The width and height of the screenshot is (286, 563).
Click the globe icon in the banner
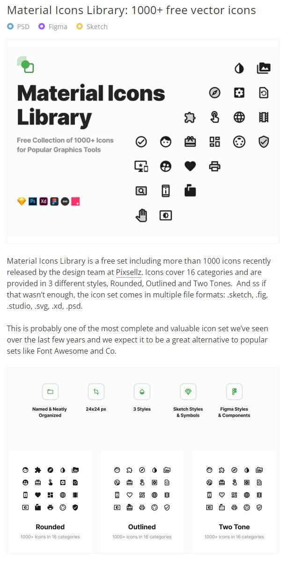click(239, 117)
